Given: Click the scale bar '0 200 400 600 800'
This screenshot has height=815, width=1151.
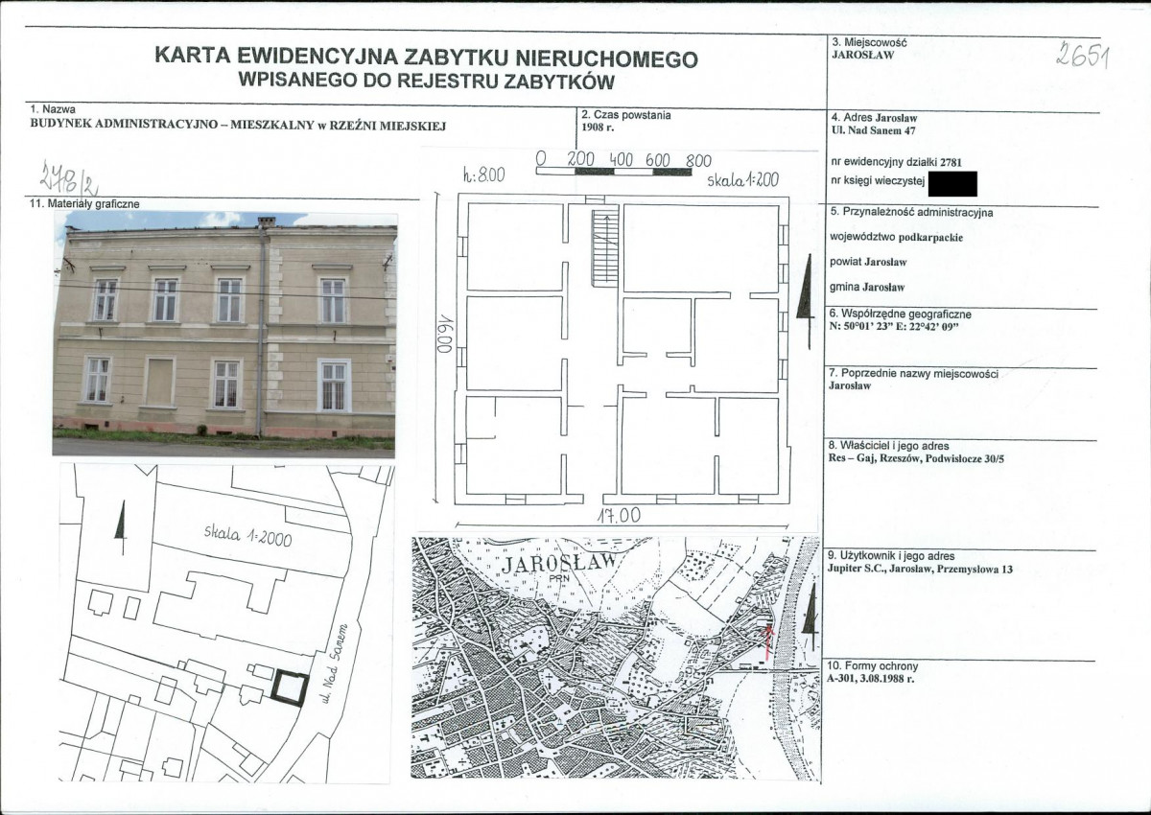Looking at the screenshot, I should click(624, 162).
